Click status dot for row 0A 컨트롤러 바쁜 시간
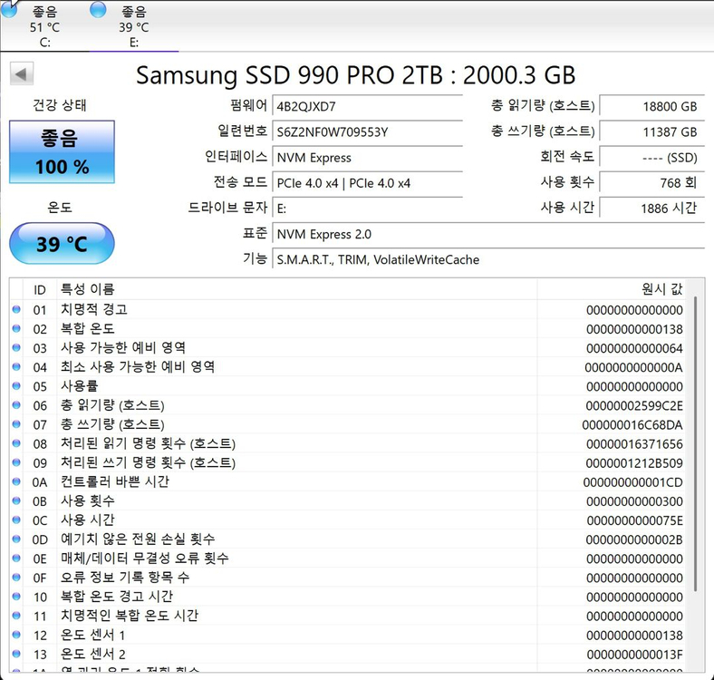714x680 pixels. (16, 481)
